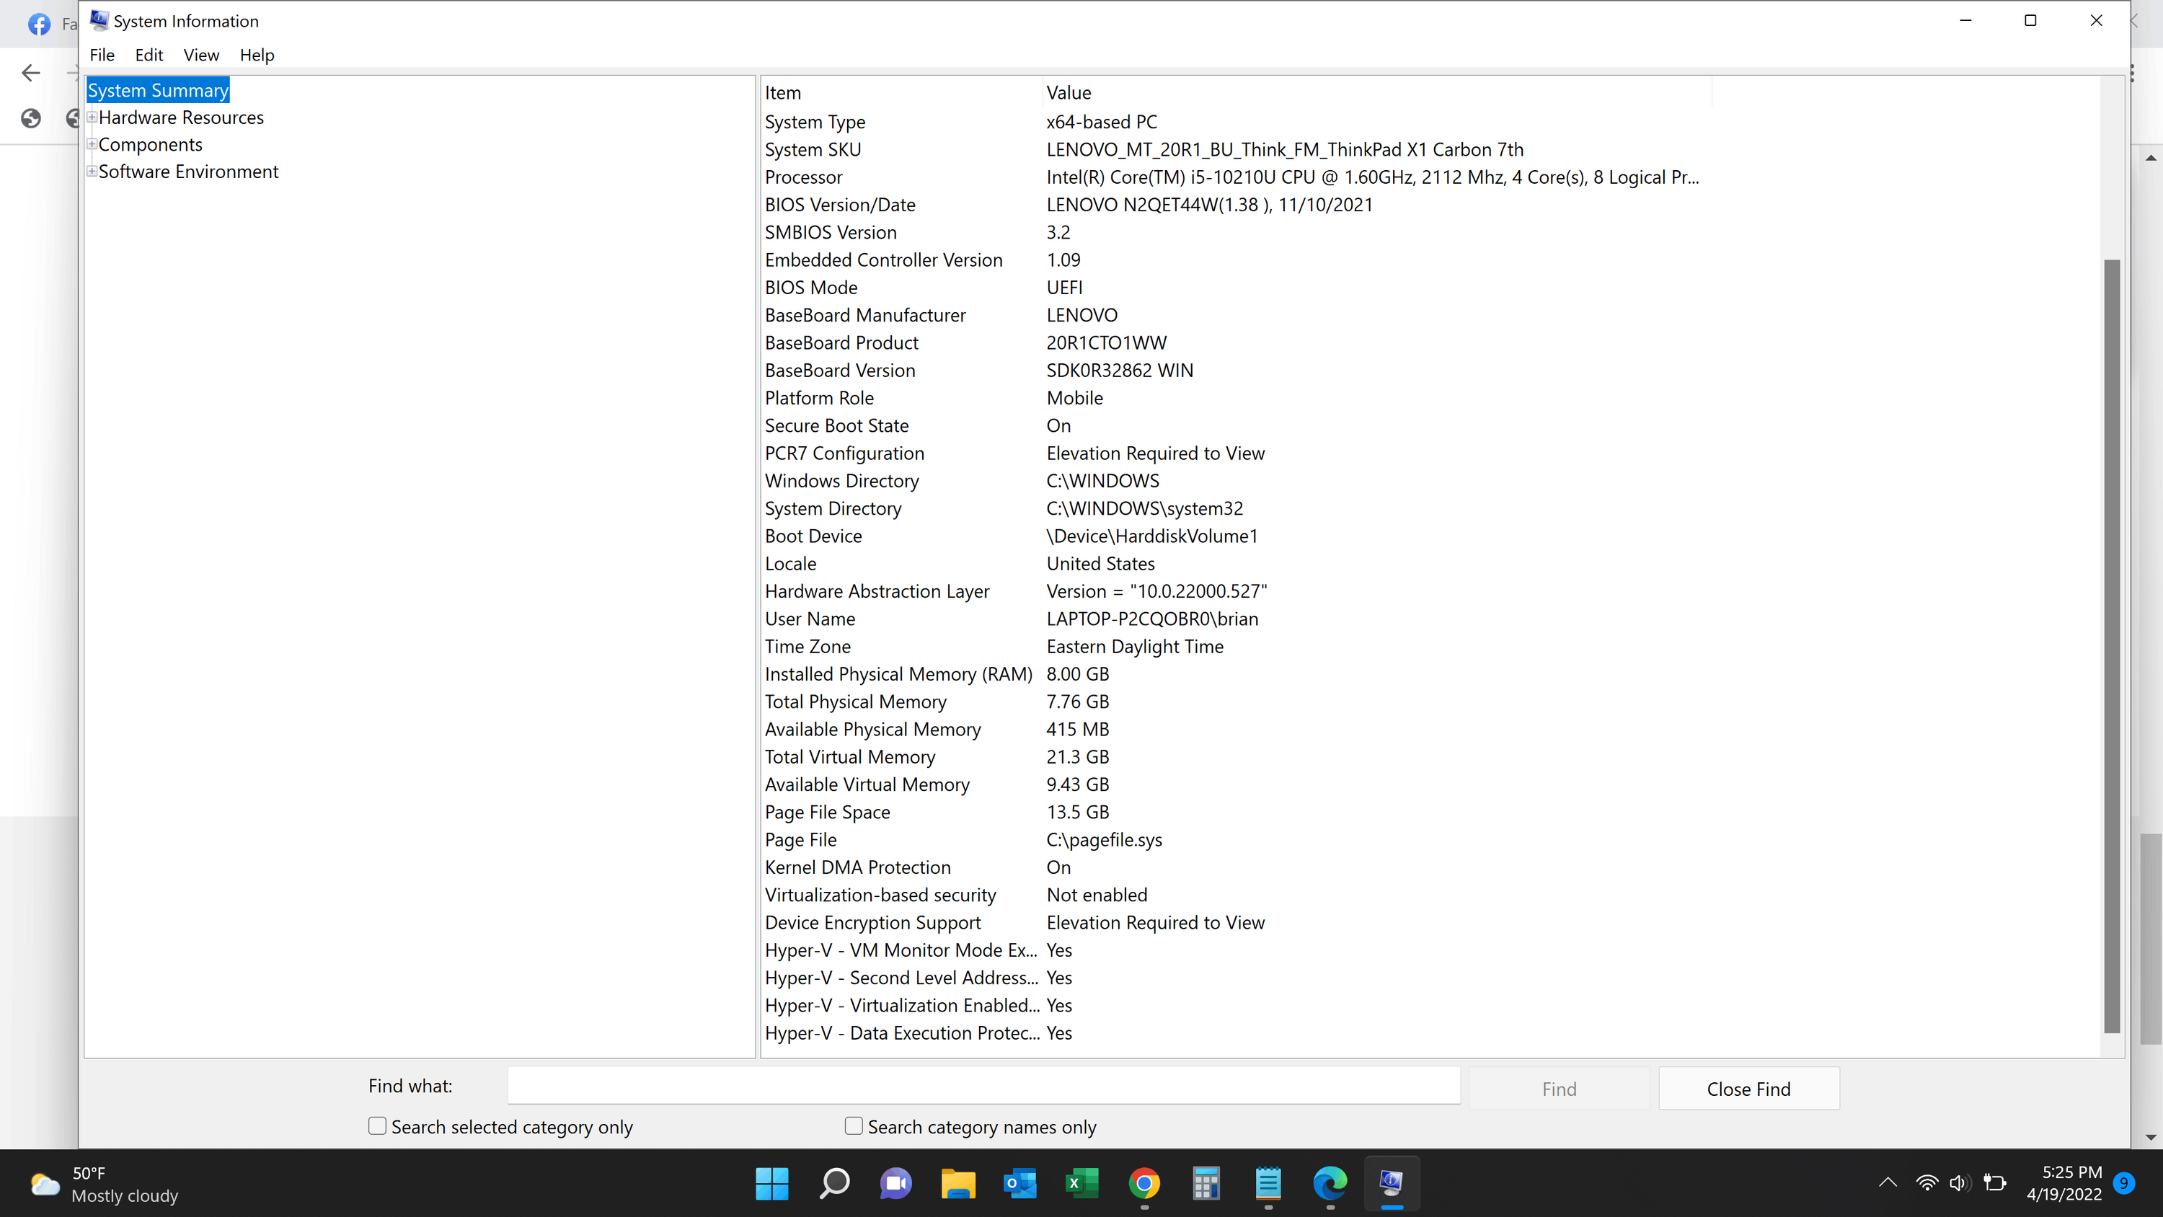Open Outlook from the taskbar
Screen dimensions: 2163x1217
pos(1019,1183)
